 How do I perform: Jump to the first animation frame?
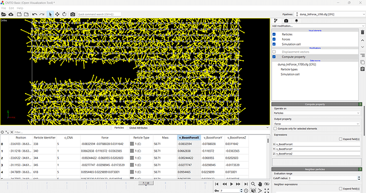pyautogui.click(x=216, y=184)
